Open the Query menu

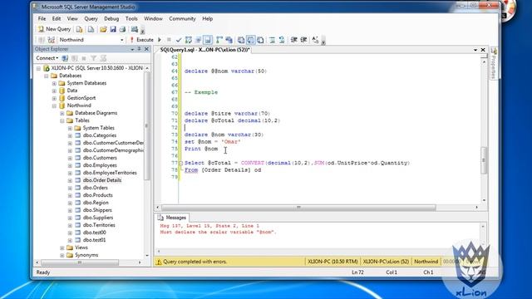click(91, 18)
